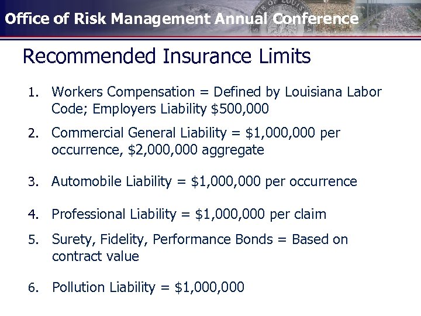This screenshot has width=421, height=316.
Task: Select the Pollution Liability item
Action: (x=148, y=287)
